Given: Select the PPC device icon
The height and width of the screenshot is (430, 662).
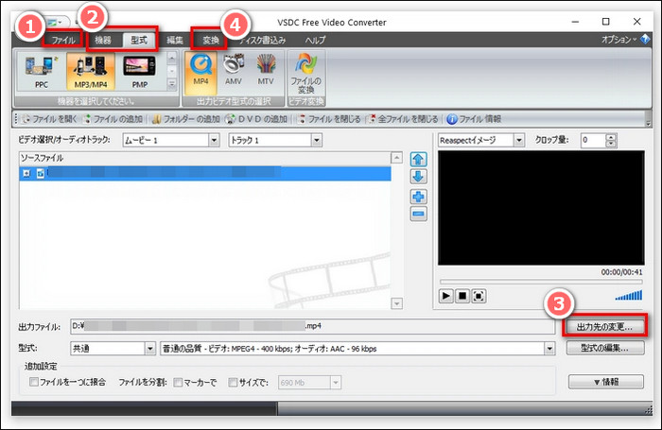Looking at the screenshot, I should [x=41, y=72].
